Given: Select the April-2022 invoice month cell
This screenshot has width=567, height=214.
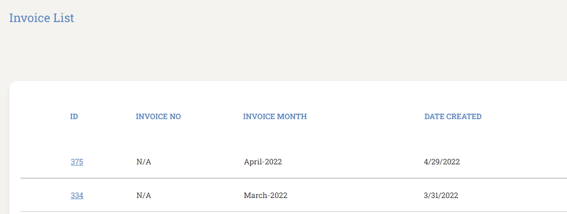Looking at the screenshot, I should tap(263, 162).
